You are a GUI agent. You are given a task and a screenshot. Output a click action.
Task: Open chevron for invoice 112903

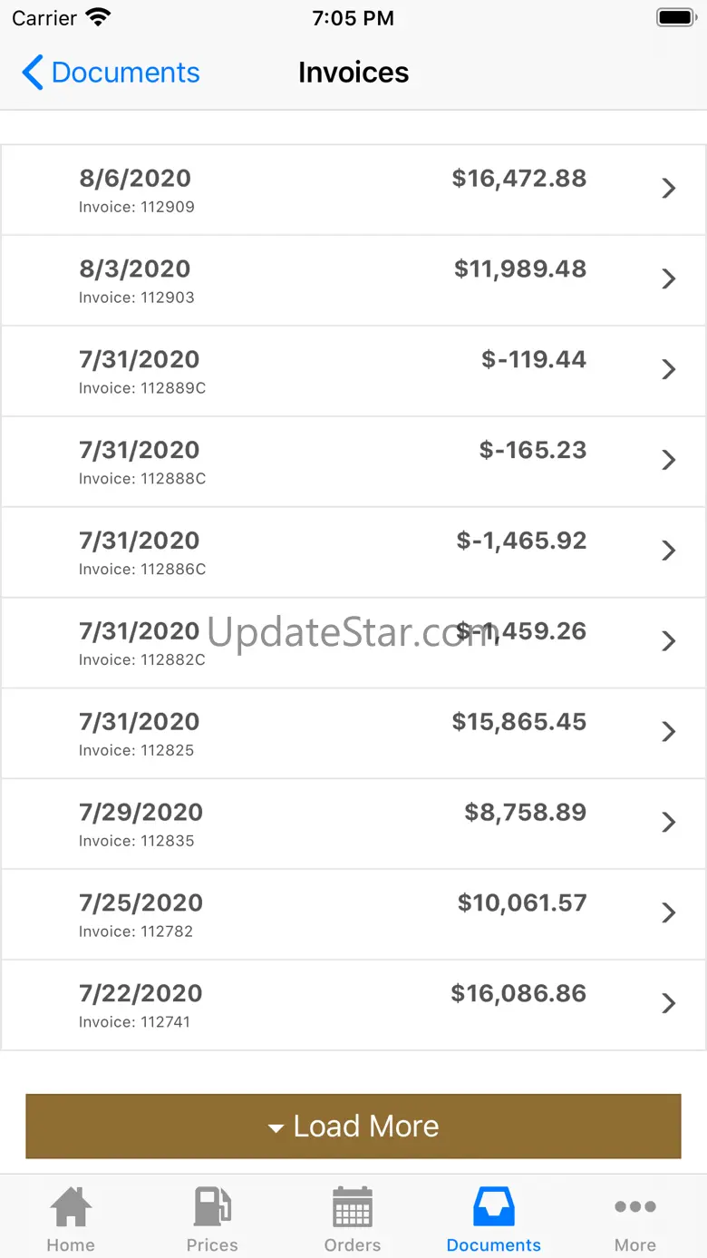[669, 278]
